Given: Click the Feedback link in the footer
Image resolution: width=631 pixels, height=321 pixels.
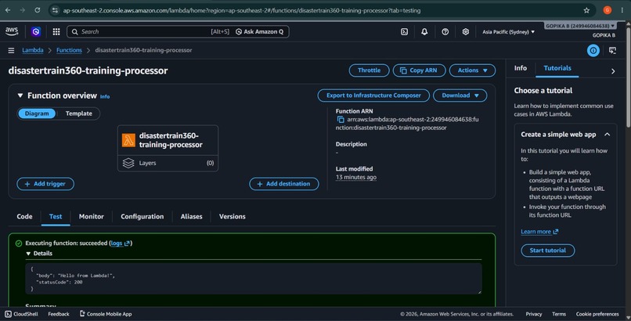Looking at the screenshot, I should click(x=59, y=314).
